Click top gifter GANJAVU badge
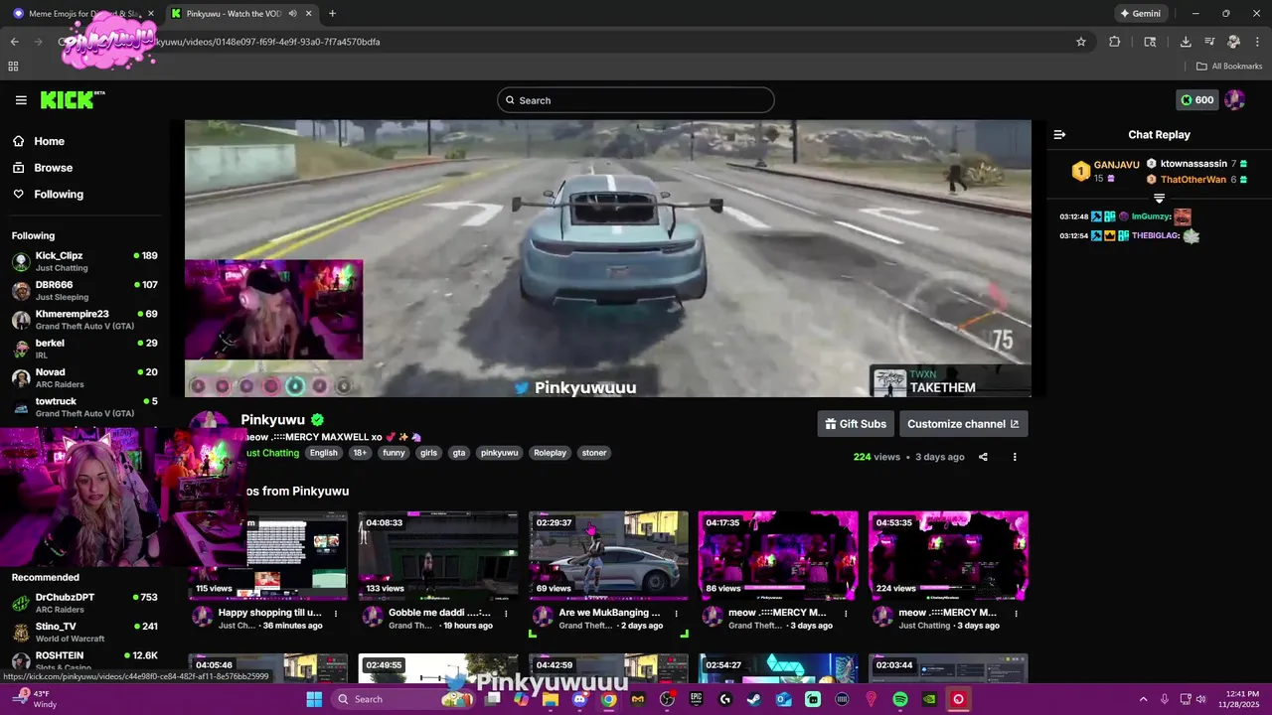 (x=1081, y=172)
